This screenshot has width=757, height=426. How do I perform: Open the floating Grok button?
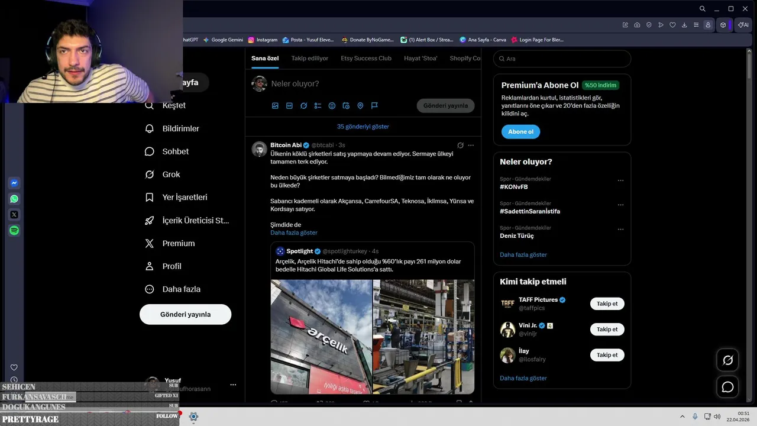727,360
